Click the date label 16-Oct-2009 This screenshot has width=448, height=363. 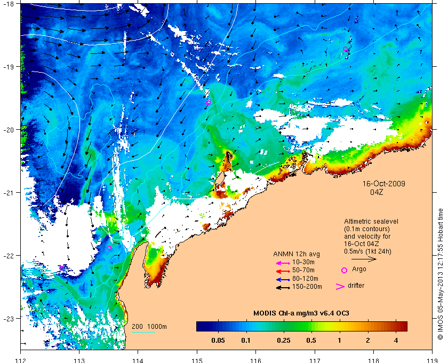point(383,184)
